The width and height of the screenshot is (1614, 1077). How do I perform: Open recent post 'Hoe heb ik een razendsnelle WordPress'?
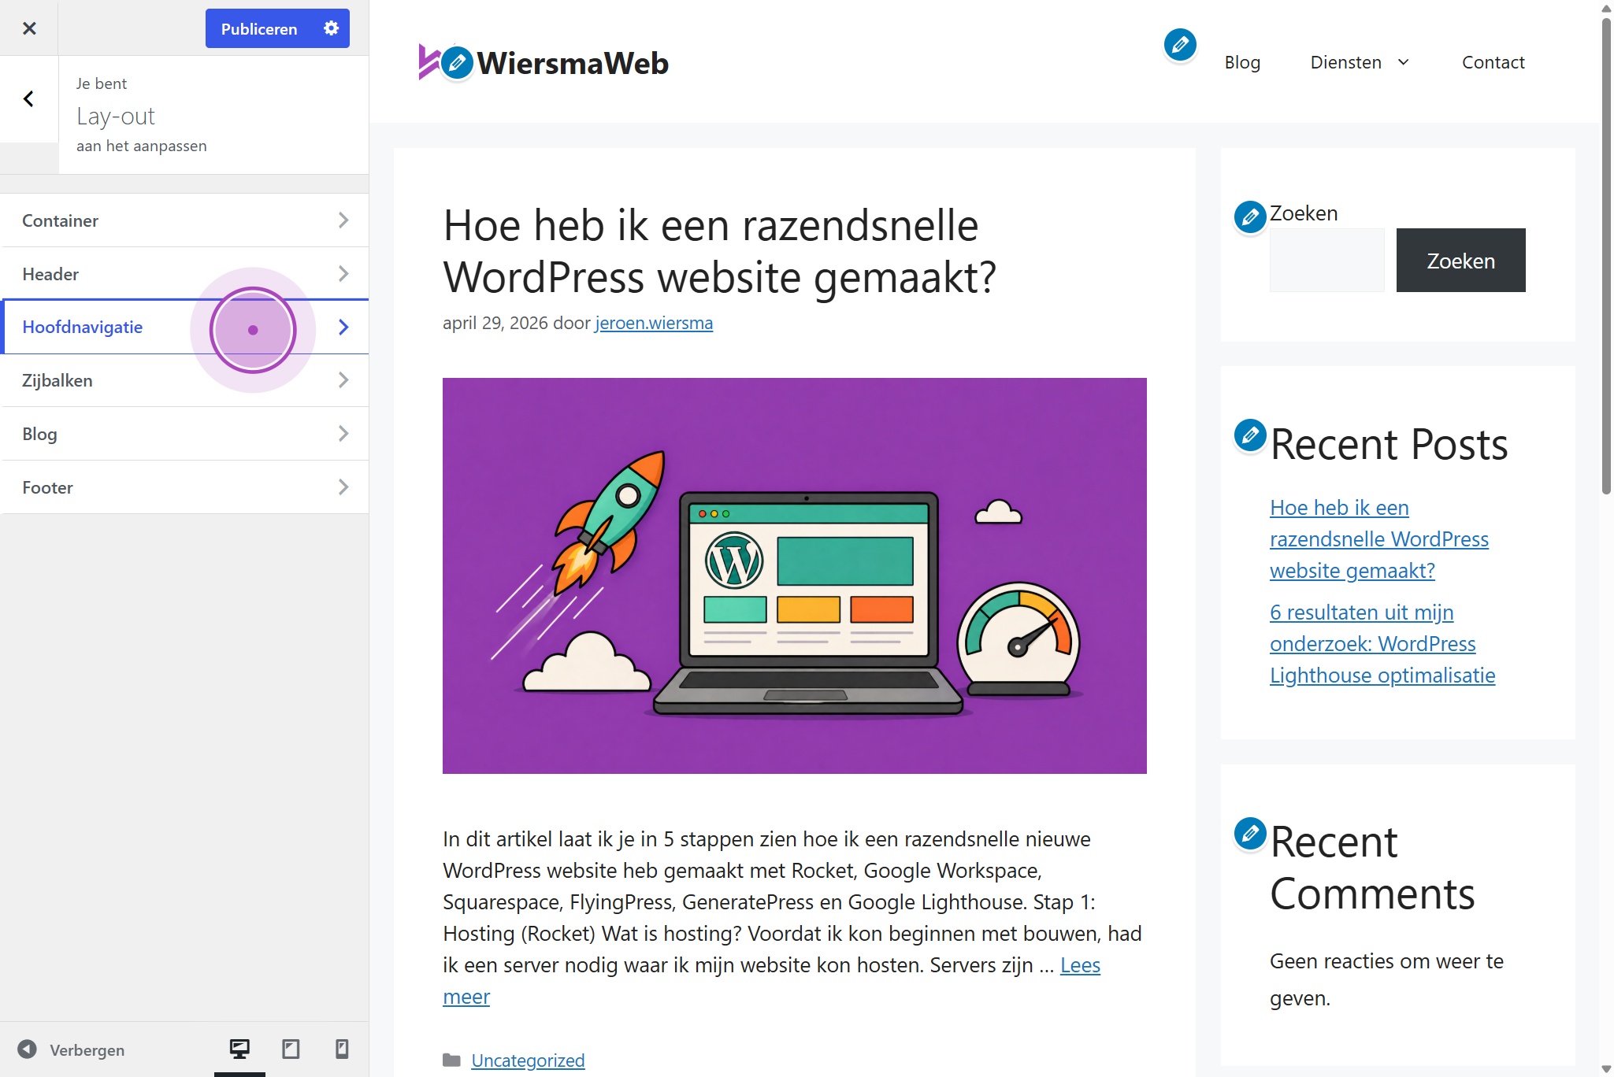coord(1378,539)
